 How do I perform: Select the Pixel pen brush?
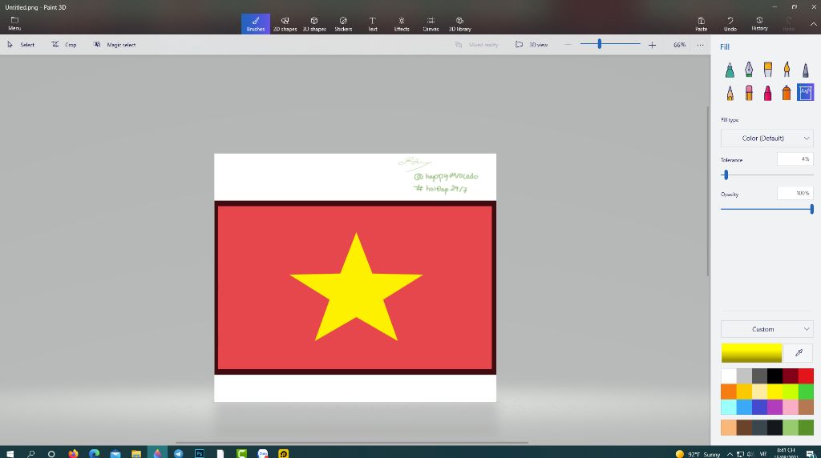pyautogui.click(x=805, y=70)
